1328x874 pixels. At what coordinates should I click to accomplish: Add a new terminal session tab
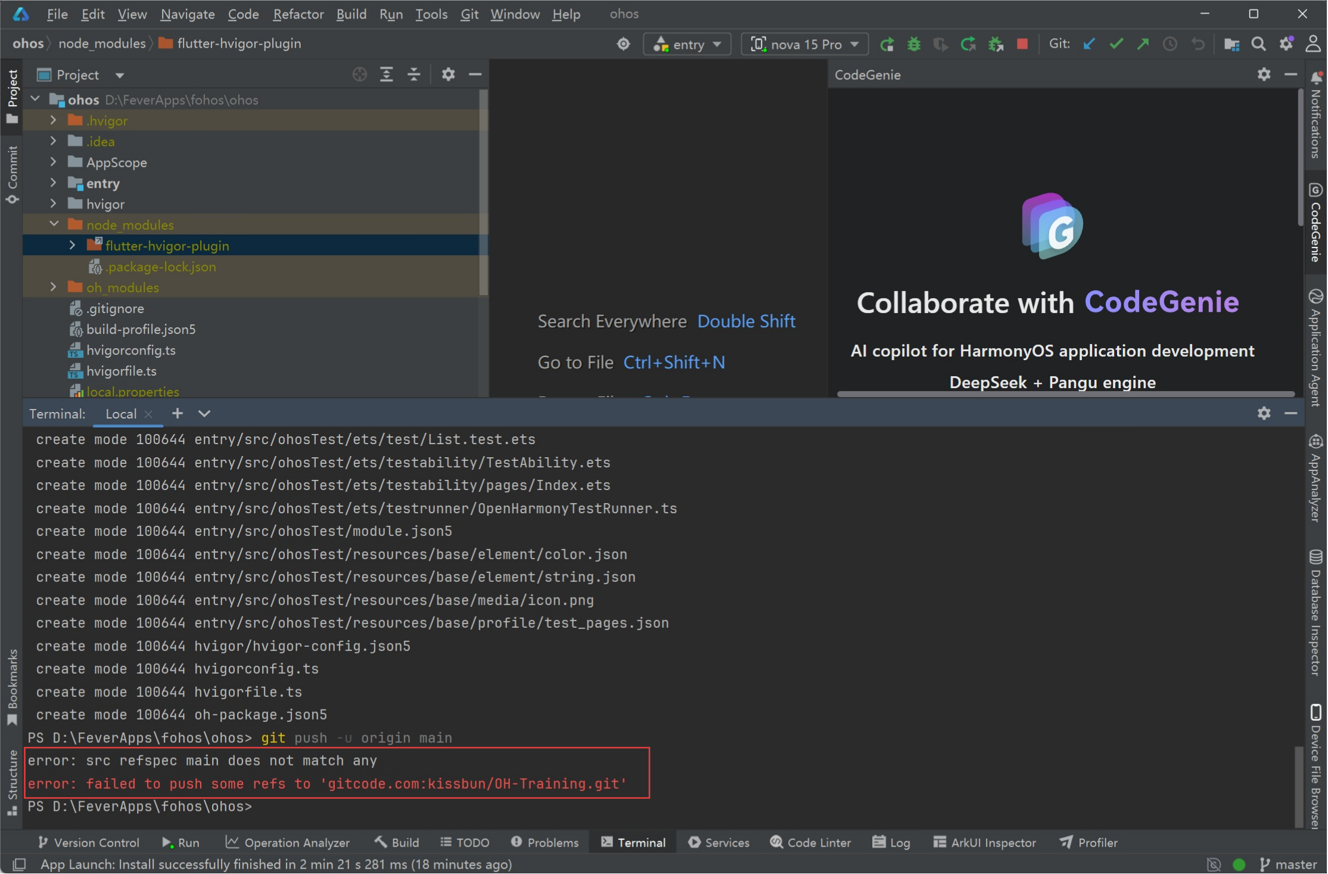pos(177,413)
